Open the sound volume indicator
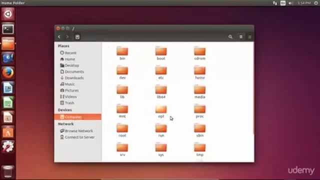320x180 pixels. (291, 3)
